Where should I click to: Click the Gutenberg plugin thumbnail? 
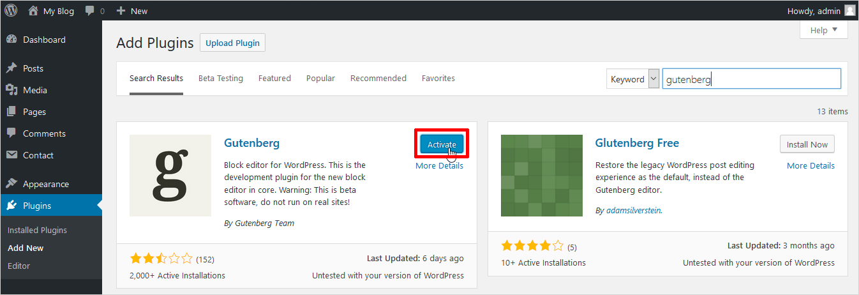pyautogui.click(x=170, y=176)
